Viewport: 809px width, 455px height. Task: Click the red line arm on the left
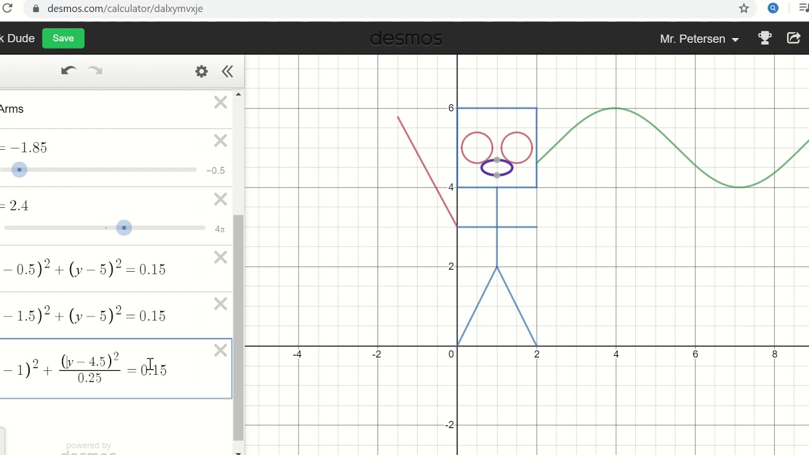427,171
